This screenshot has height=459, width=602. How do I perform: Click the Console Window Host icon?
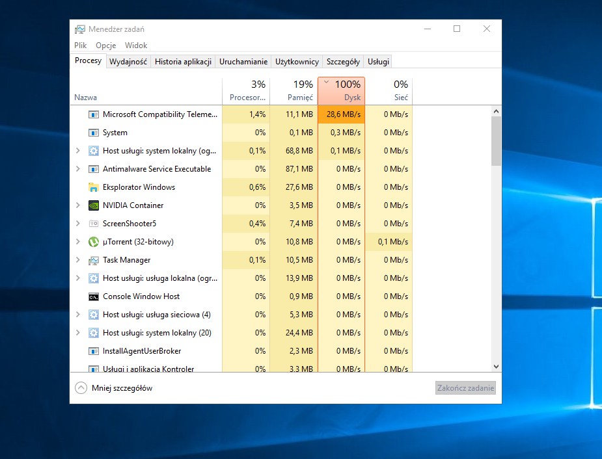[x=93, y=296]
